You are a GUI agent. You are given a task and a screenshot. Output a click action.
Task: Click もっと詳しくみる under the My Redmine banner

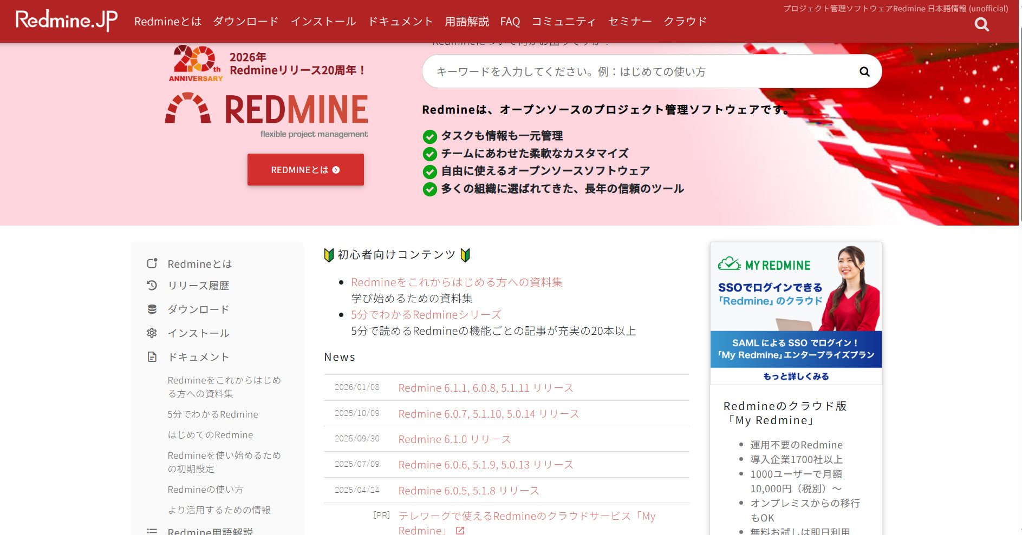tap(795, 376)
